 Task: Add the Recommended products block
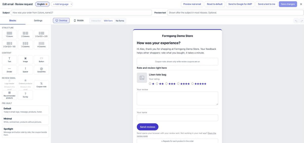(x=9, y=95)
